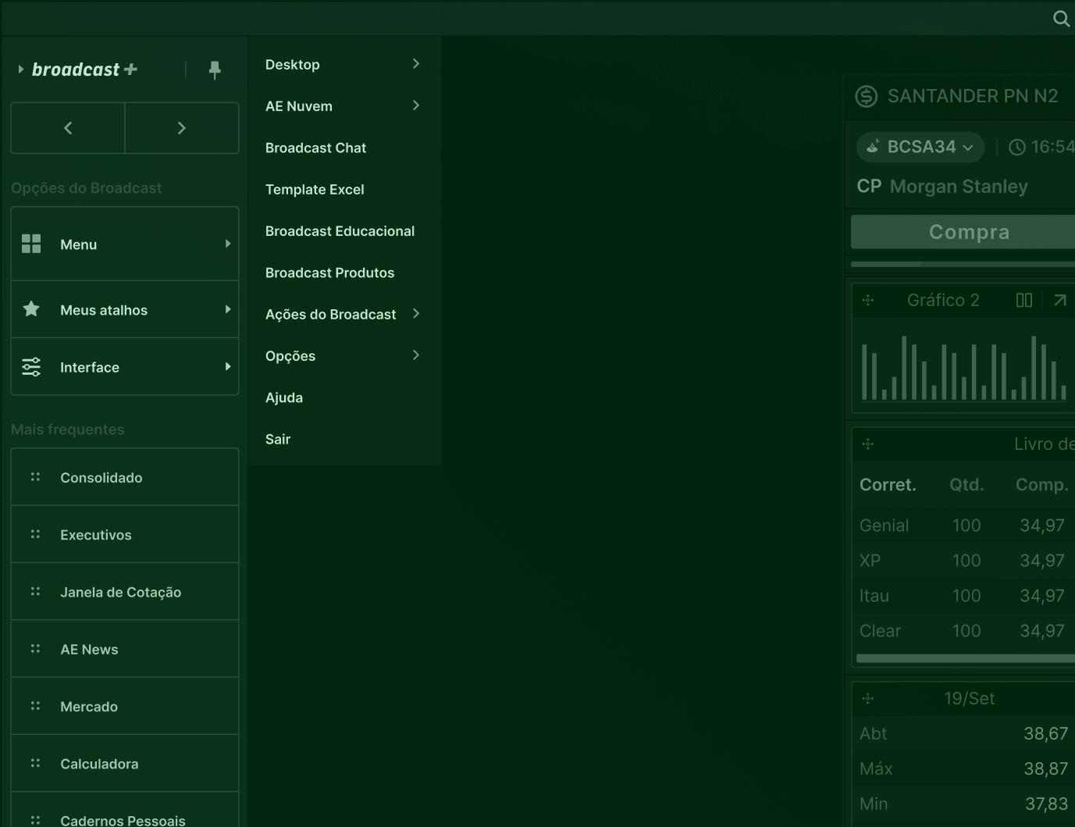Screen dimensions: 1075x827
Task: Click the search magnifier icon
Action: click(x=1061, y=19)
